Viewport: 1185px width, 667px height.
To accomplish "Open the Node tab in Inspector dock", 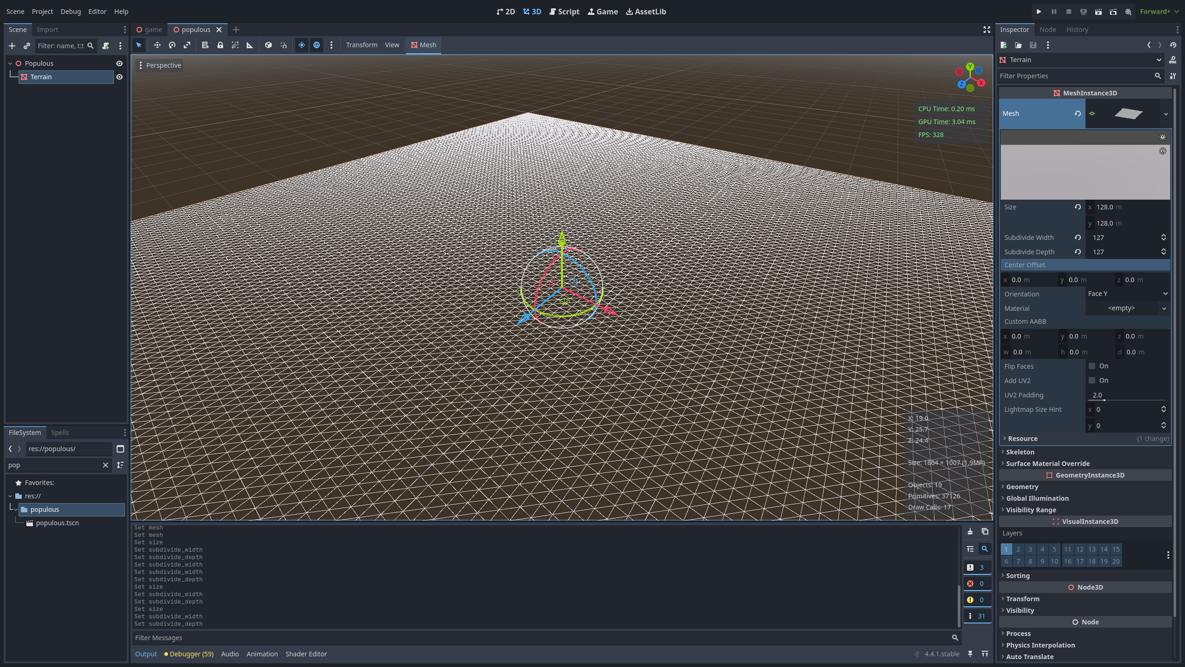I will (1048, 30).
